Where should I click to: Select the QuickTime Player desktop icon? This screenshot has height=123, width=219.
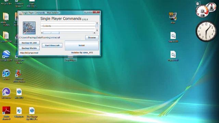tap(19, 60)
